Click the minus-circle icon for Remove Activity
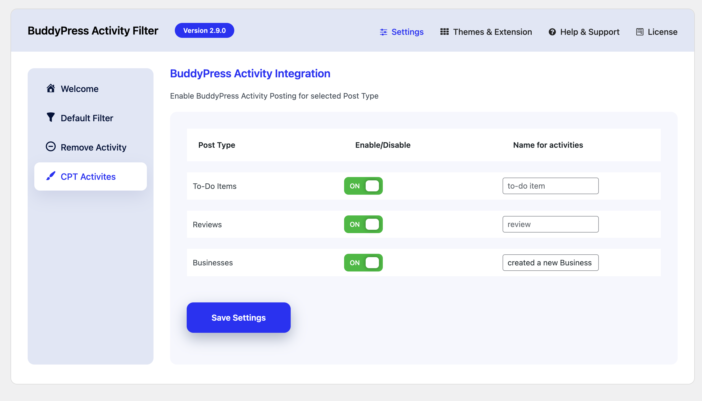This screenshot has height=401, width=702. click(51, 147)
